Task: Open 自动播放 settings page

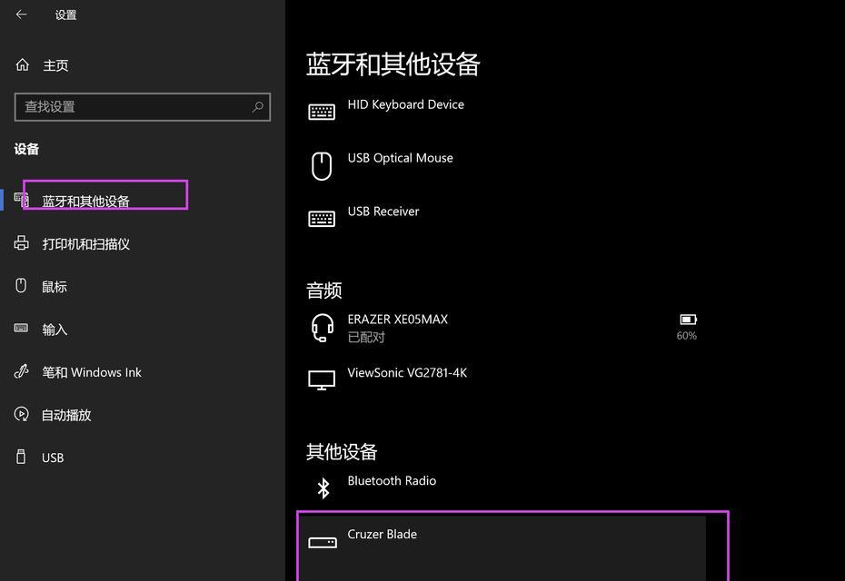Action: pyautogui.click(x=66, y=415)
